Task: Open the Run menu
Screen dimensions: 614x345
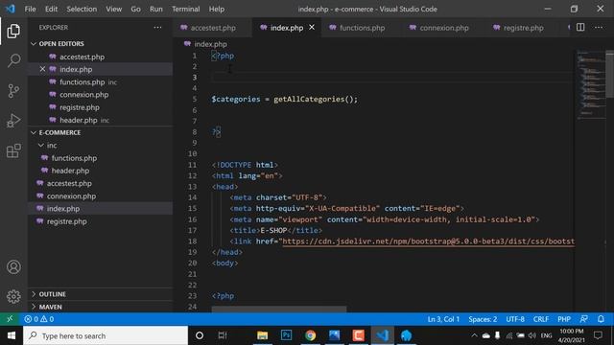Action: tap(155, 9)
